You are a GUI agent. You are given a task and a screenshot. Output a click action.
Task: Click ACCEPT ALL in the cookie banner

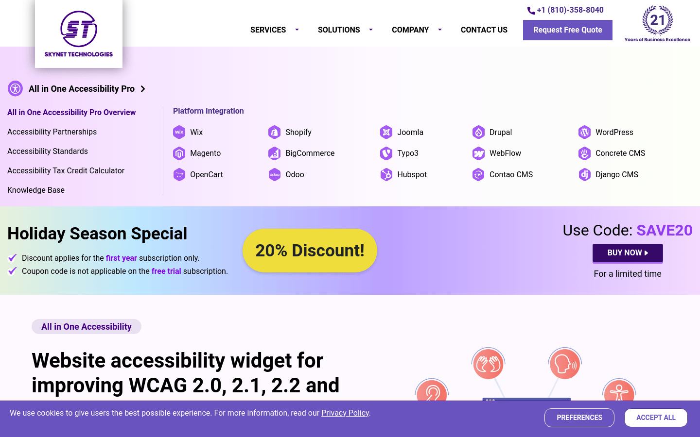point(655,418)
